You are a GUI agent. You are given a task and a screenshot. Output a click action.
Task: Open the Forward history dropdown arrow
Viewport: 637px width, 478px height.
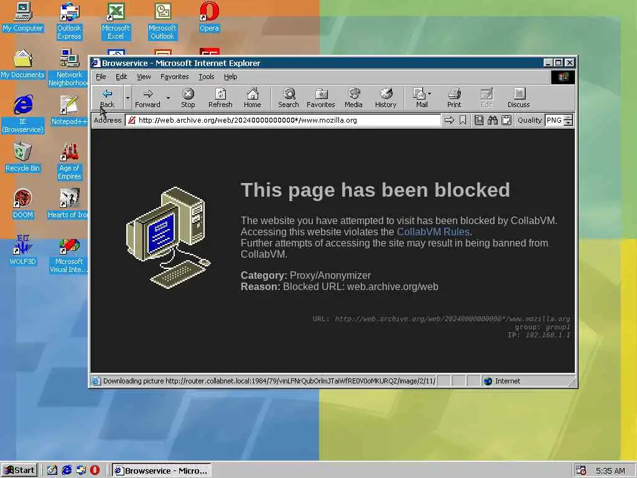click(x=168, y=98)
